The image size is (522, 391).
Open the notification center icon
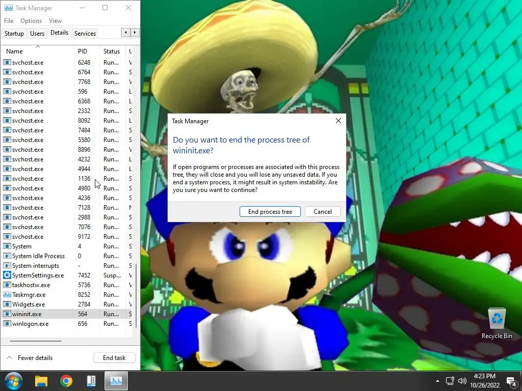pos(511,382)
